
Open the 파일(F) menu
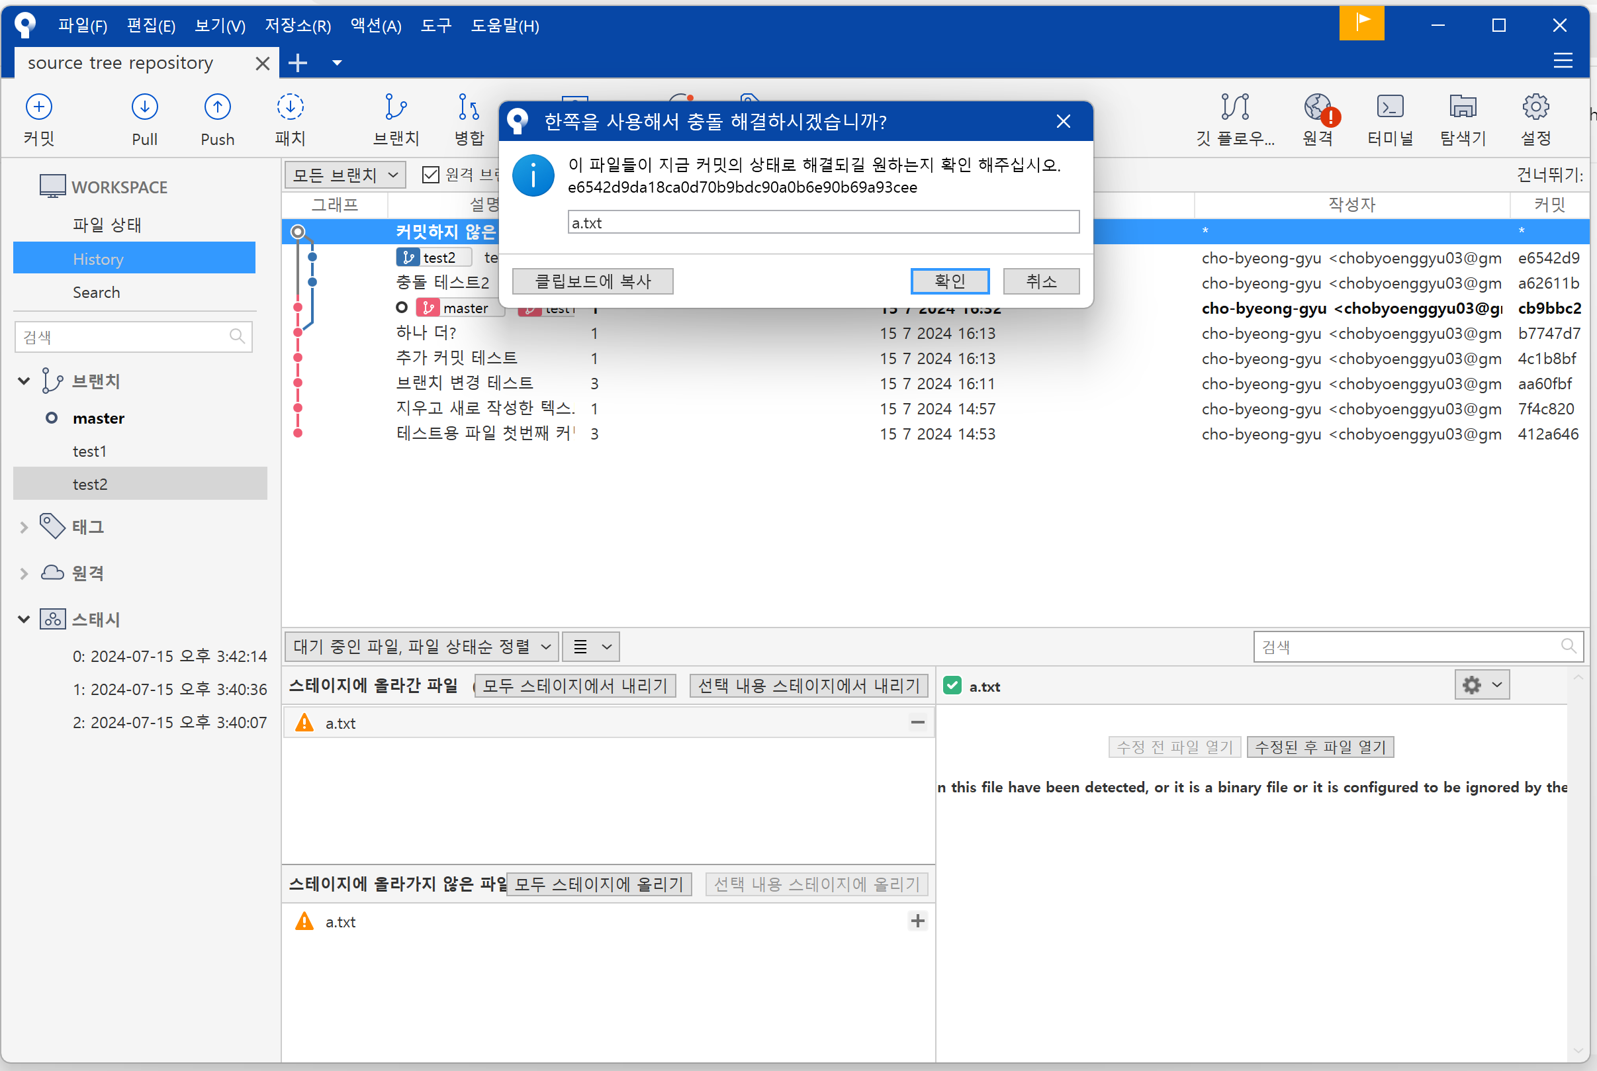tap(83, 25)
